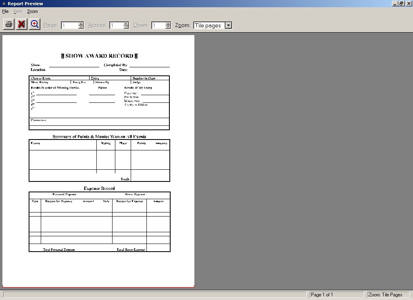
Task: Restore down the Report Preview window
Action: [x=401, y=4]
